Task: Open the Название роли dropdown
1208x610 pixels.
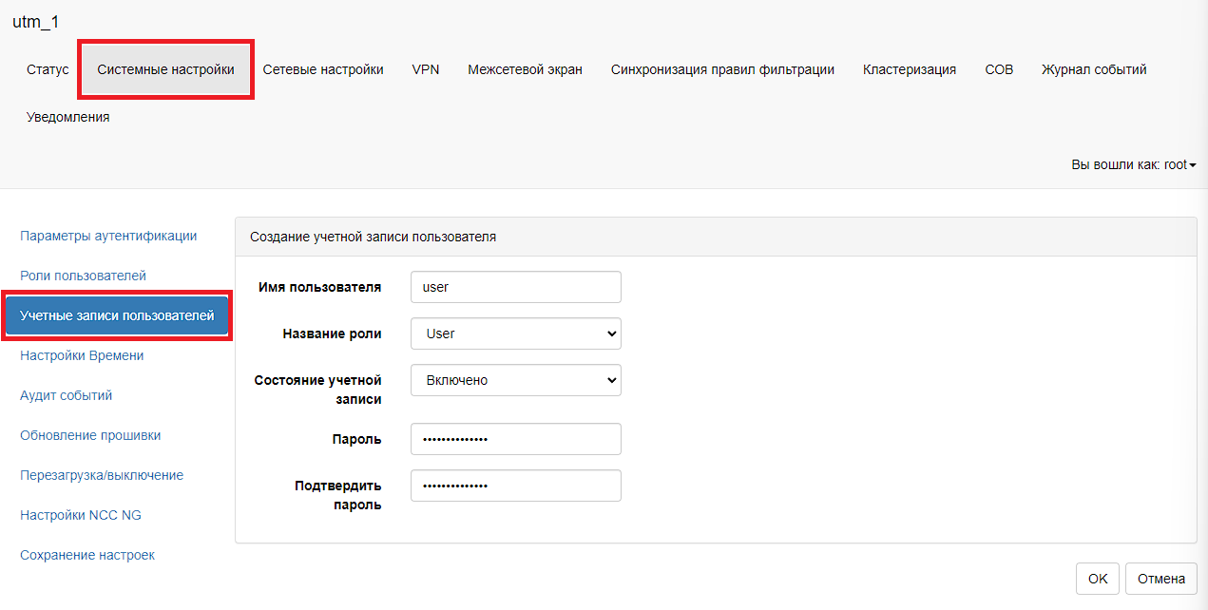Action: pos(515,334)
